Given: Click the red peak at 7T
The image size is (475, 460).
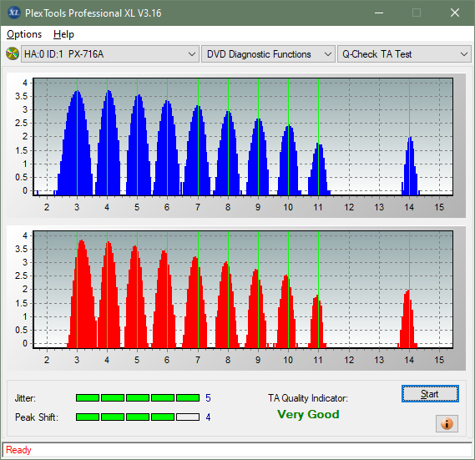Looking at the screenshot, I should [195, 302].
